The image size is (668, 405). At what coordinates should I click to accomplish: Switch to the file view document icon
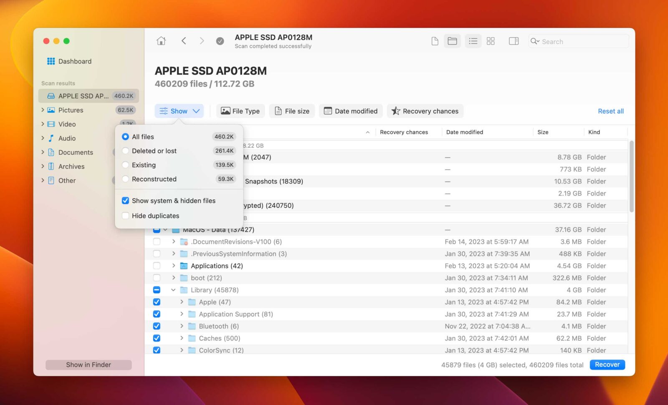coord(435,41)
